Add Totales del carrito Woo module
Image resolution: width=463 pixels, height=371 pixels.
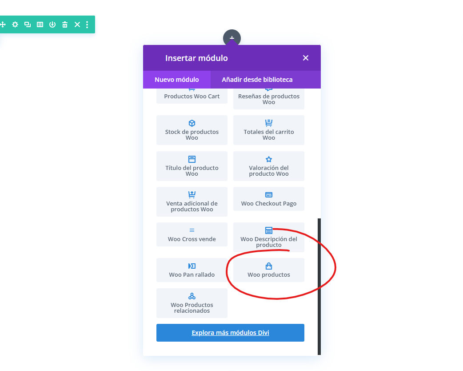click(x=269, y=130)
